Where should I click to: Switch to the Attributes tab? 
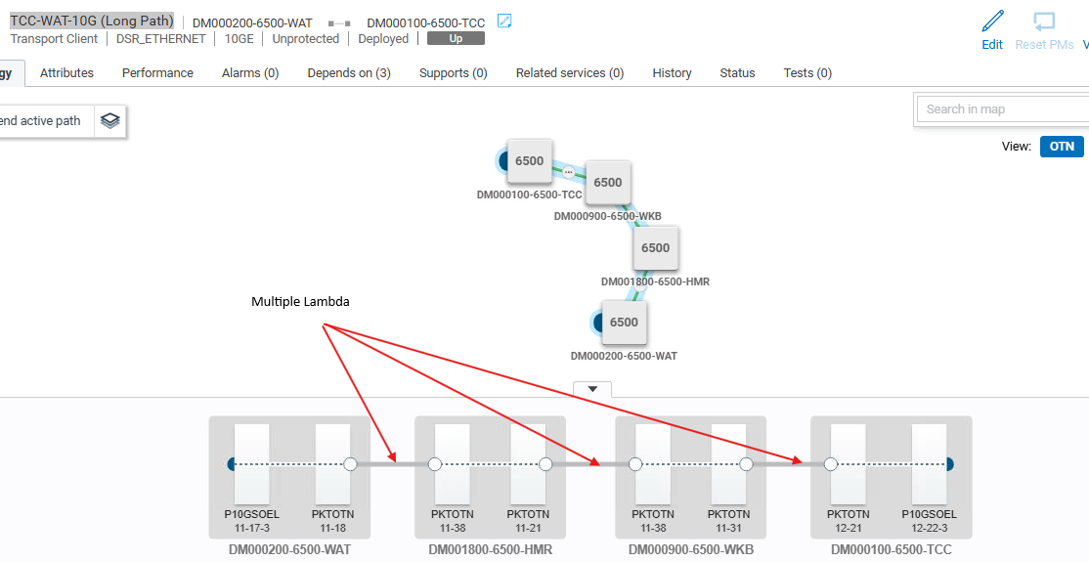(x=66, y=73)
